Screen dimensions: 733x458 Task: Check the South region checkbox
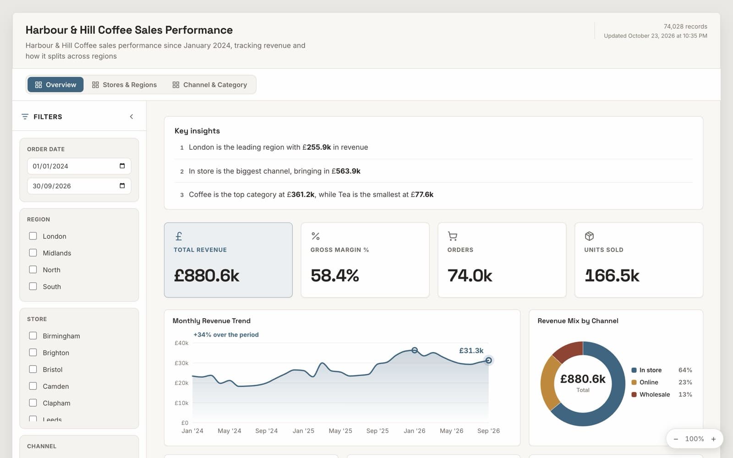click(33, 286)
